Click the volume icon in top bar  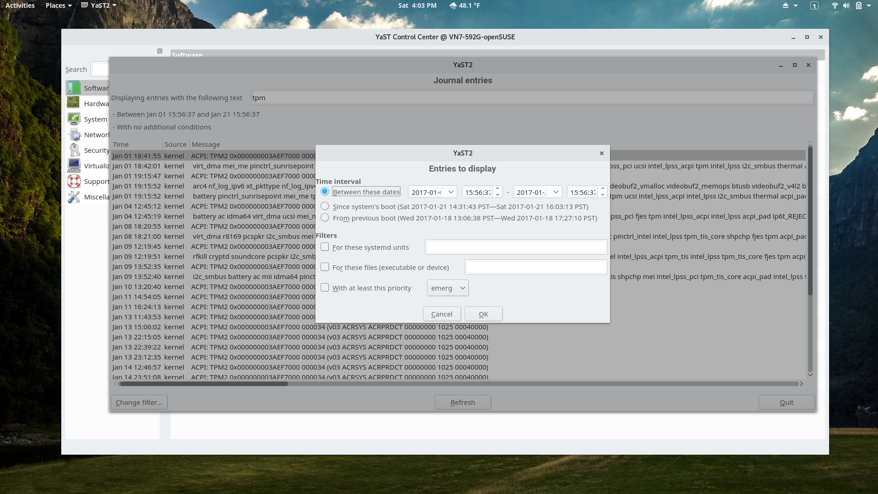click(x=846, y=5)
